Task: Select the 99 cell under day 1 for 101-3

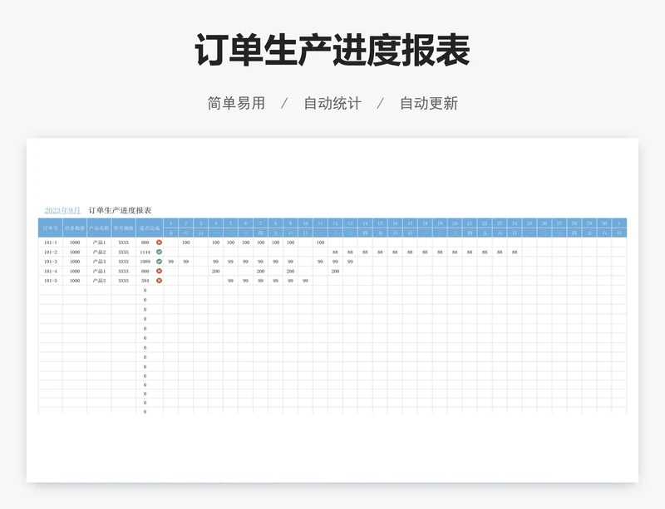Action: [171, 262]
